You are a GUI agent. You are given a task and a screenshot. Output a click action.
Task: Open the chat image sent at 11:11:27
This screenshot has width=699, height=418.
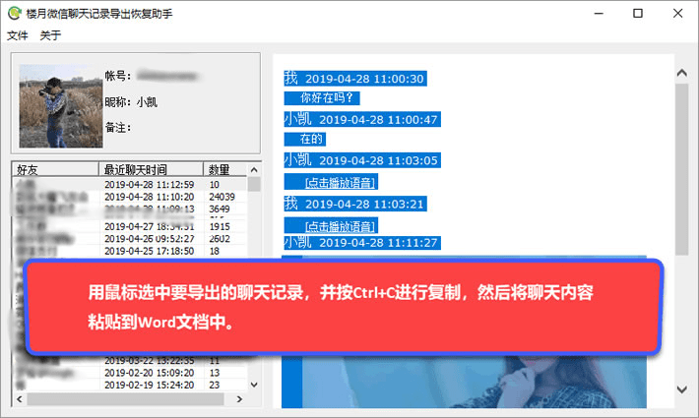click(x=475, y=382)
